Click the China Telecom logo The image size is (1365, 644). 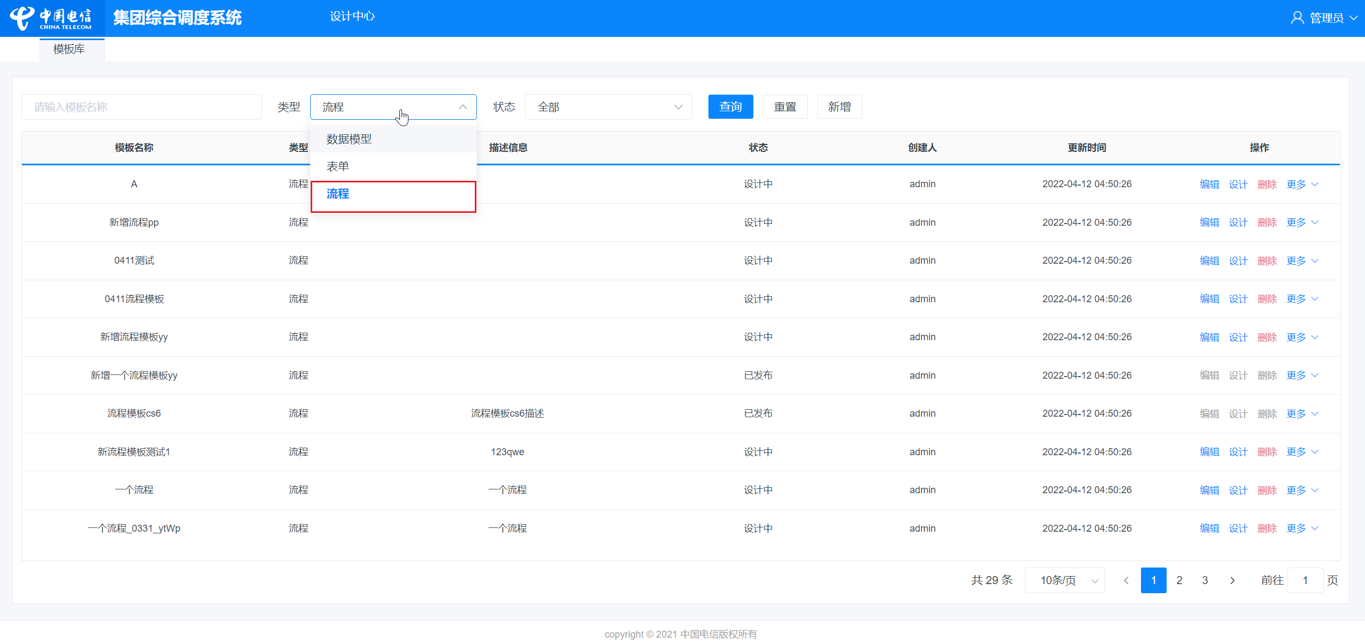51,18
